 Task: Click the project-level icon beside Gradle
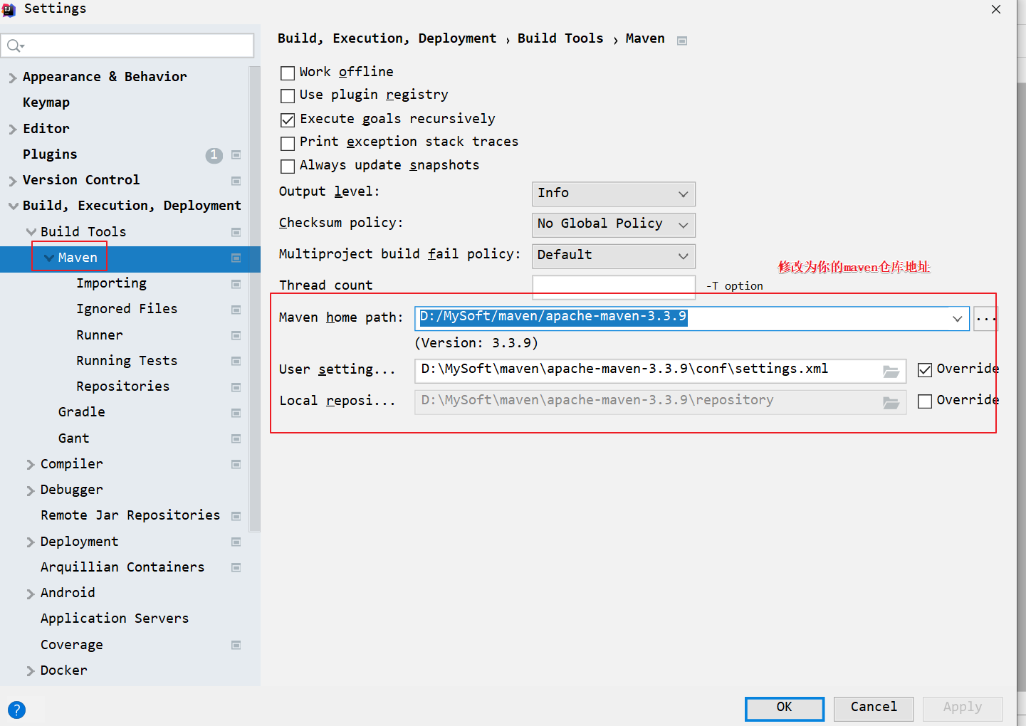click(236, 413)
